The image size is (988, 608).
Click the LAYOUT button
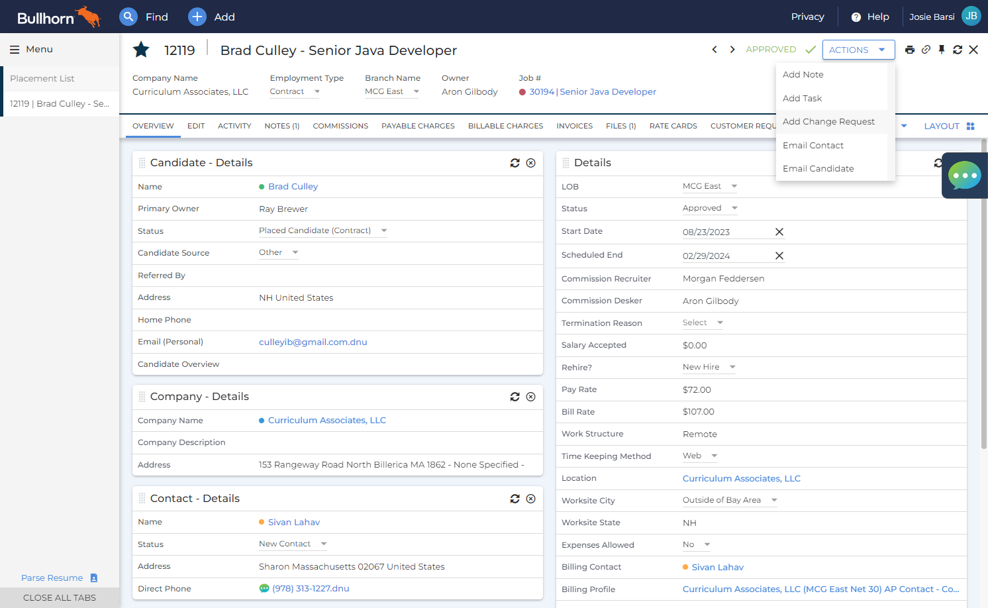click(949, 126)
